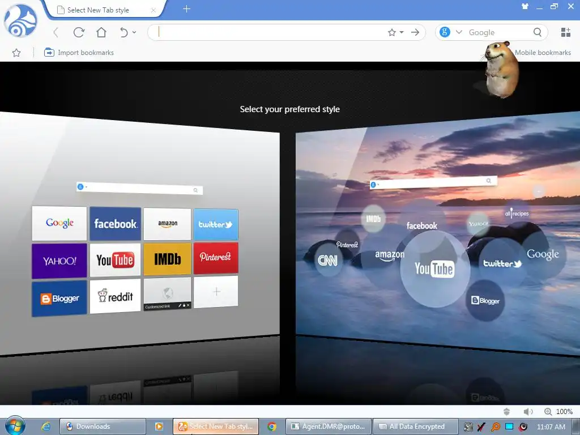Click the skin t-shirt icon in title bar

coord(525,6)
